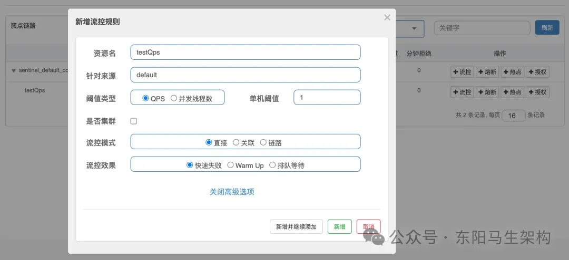
Task: Click the 单机阈值 input field
Action: [327, 97]
